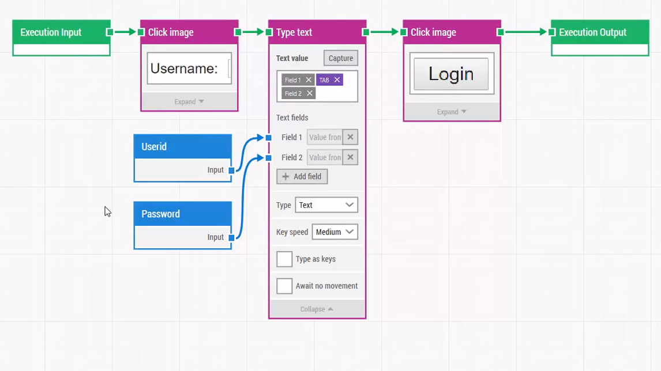This screenshot has width=661, height=371.
Task: Expand the Username Click image node
Action: [x=189, y=101]
